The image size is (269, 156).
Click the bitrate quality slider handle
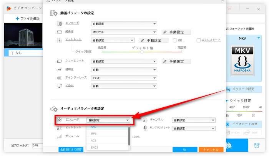[142, 52]
